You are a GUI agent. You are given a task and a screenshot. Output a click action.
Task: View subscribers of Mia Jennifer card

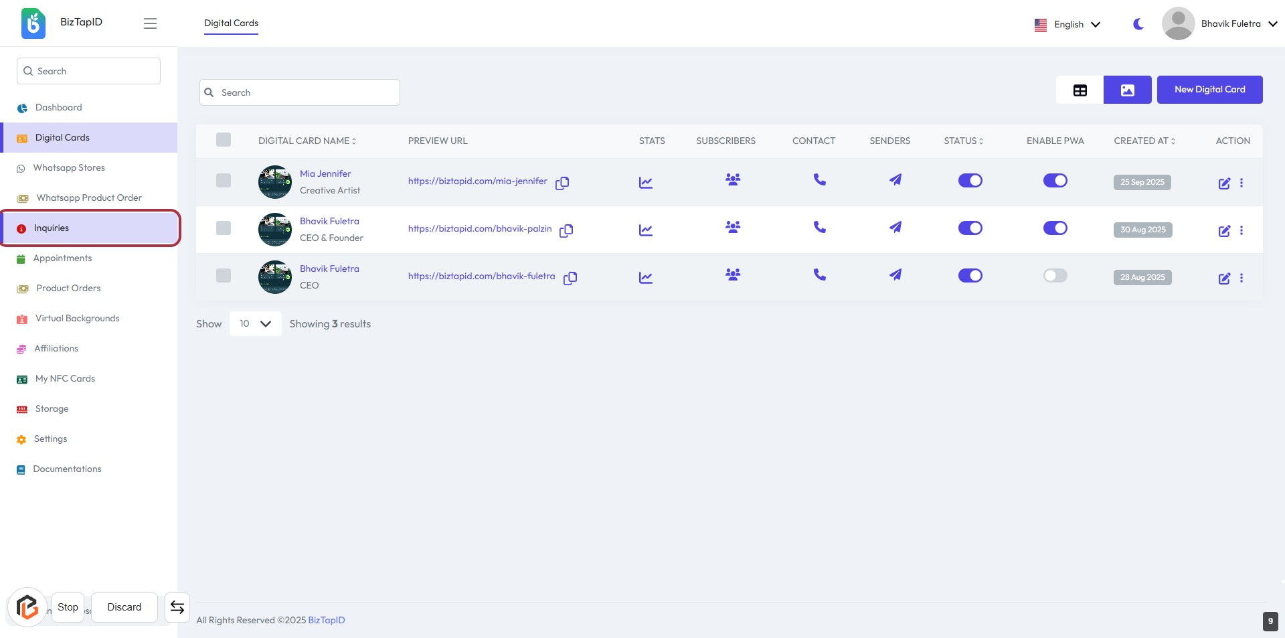[x=733, y=179]
